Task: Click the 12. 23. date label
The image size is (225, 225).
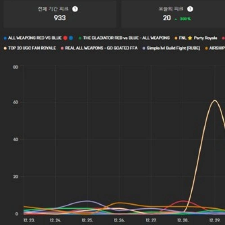Action: coord(29,220)
